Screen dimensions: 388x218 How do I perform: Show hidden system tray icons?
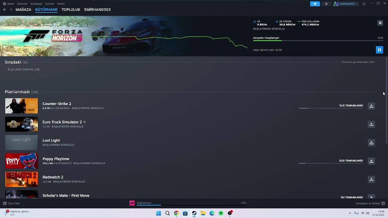click(350, 213)
